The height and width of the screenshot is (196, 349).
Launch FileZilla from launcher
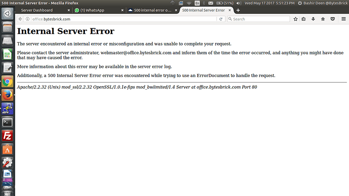click(x=8, y=136)
